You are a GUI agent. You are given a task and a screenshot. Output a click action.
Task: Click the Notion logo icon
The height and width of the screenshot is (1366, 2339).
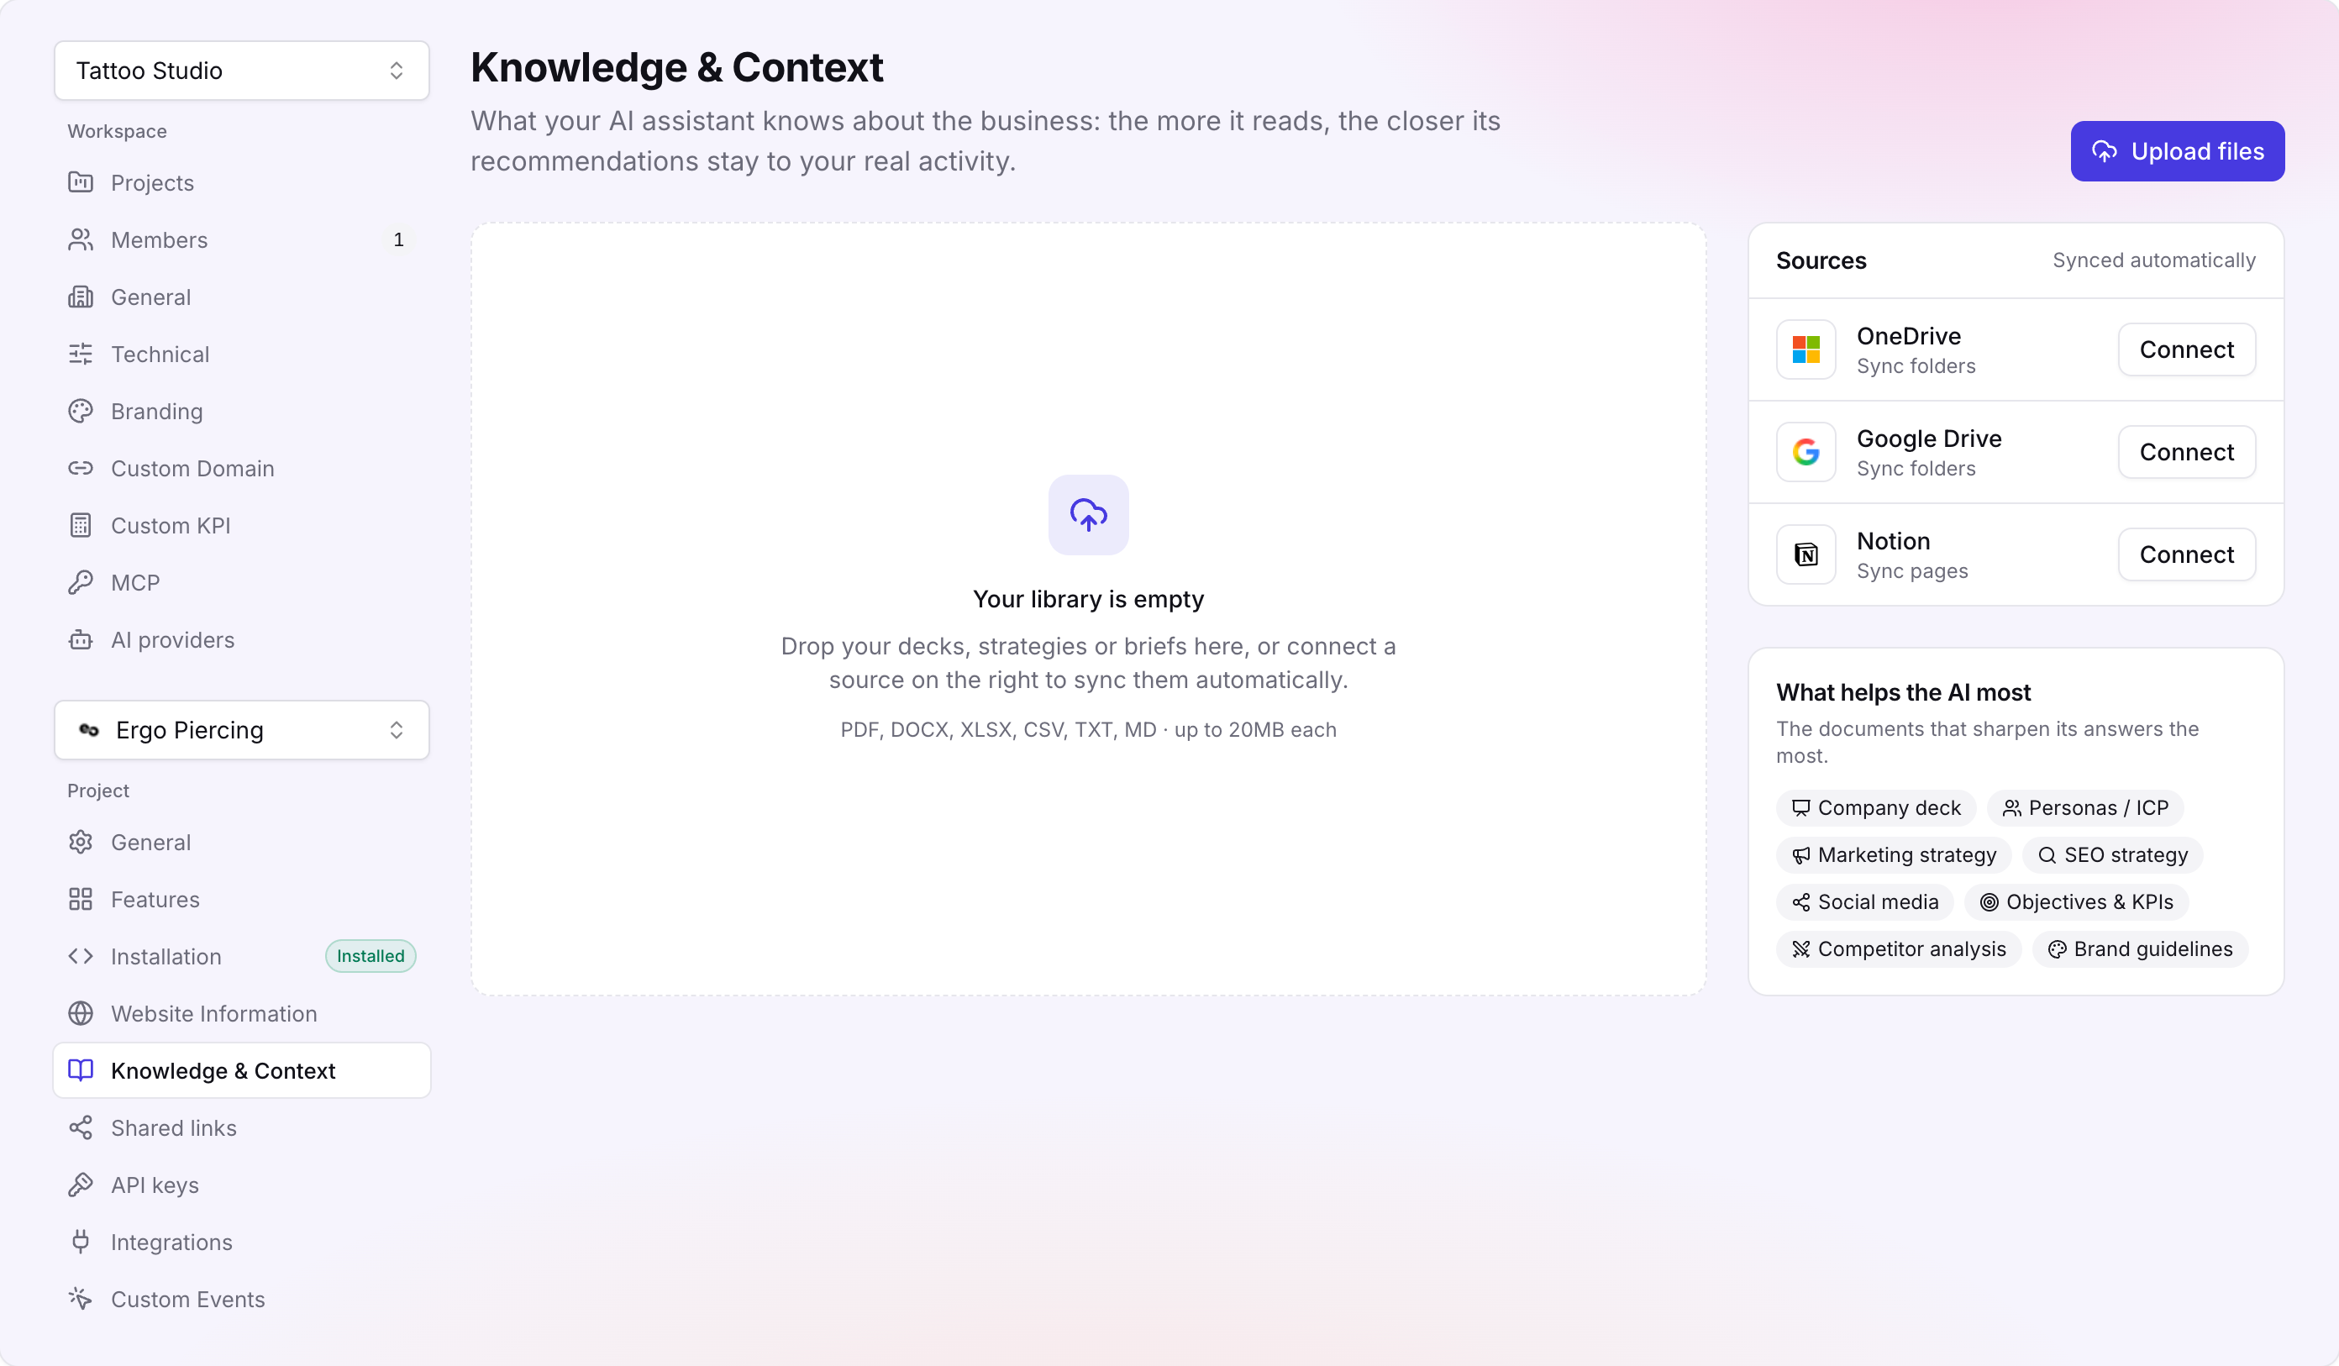coord(1806,555)
